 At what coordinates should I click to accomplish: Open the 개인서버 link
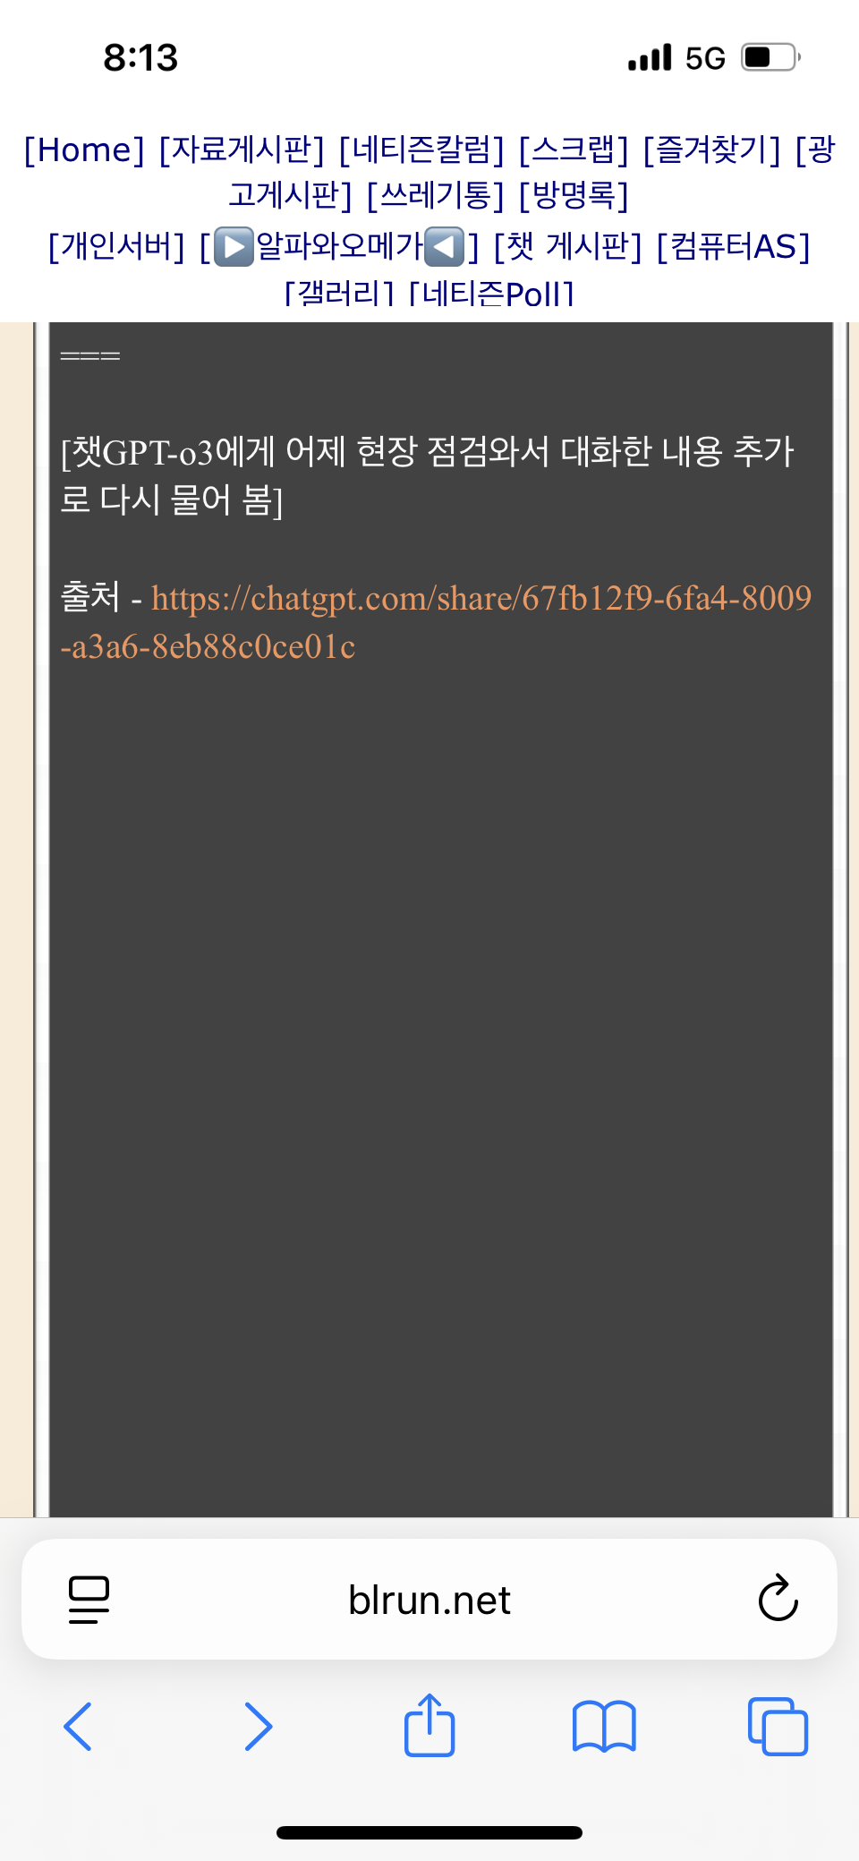[116, 246]
